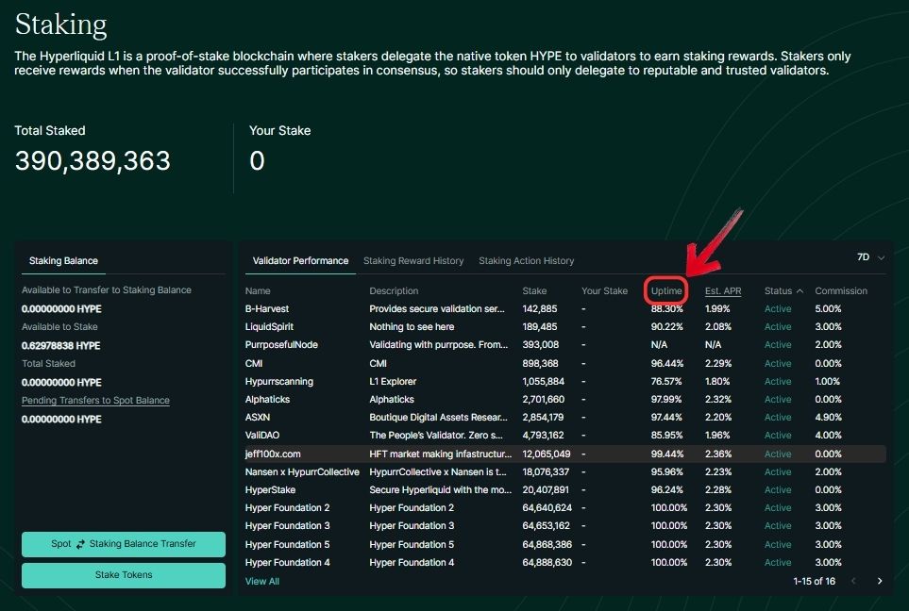Click 'Provides secure validation ser...' description
This screenshot has height=611, width=909.
click(x=437, y=308)
